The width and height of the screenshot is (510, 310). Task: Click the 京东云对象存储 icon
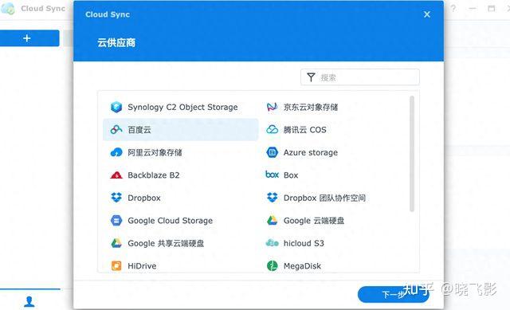[272, 107]
